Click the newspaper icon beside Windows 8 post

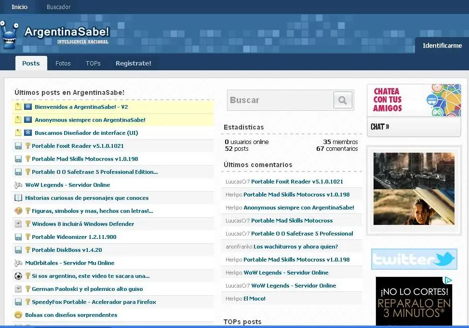18,224
